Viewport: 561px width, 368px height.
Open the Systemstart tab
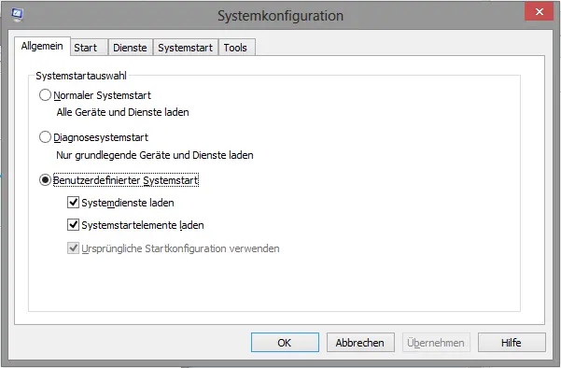pos(186,48)
